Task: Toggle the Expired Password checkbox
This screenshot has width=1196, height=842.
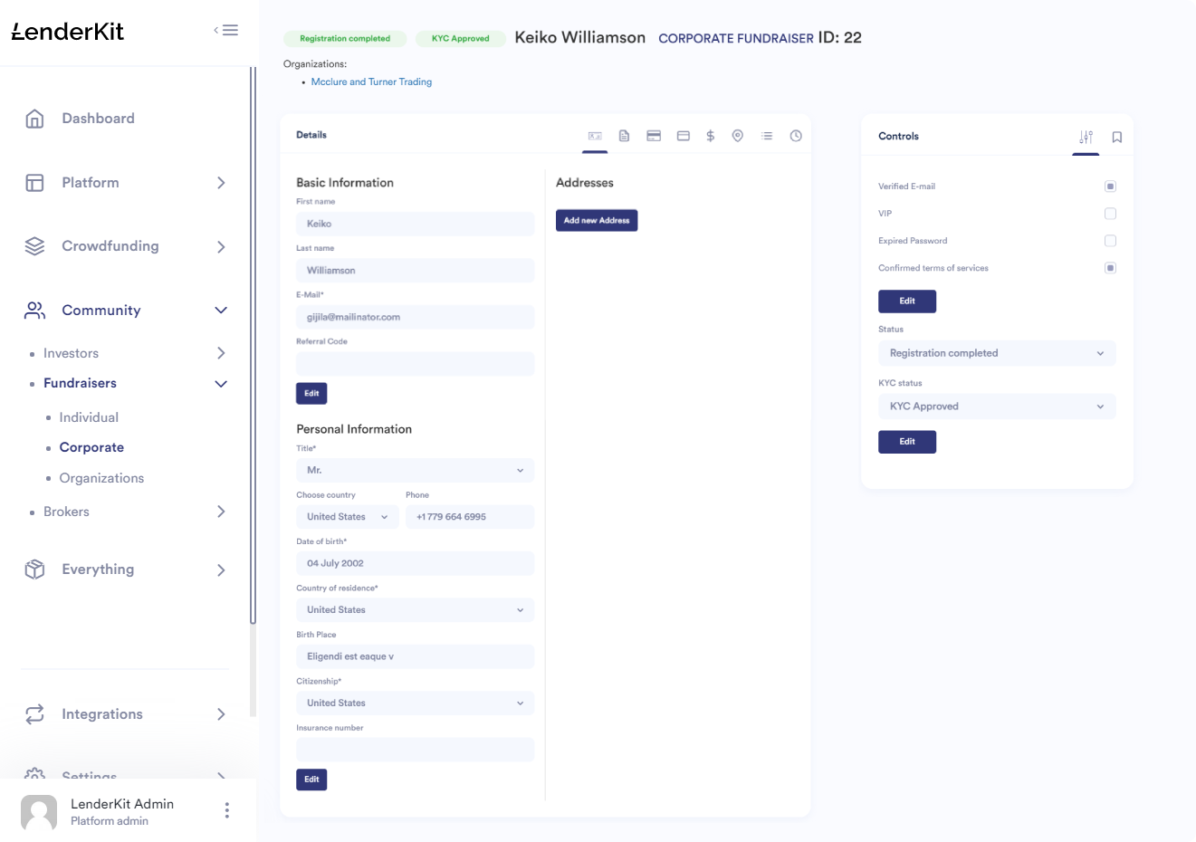Action: click(1110, 241)
